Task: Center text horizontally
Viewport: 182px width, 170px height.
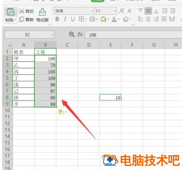Action: (x=148, y=19)
